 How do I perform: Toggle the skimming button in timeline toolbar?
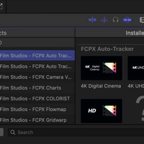point(92,20)
